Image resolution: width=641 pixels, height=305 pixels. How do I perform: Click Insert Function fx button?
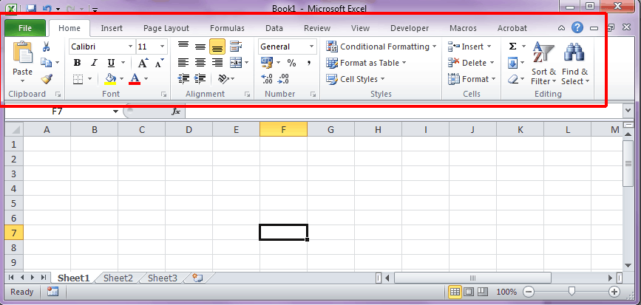click(176, 112)
